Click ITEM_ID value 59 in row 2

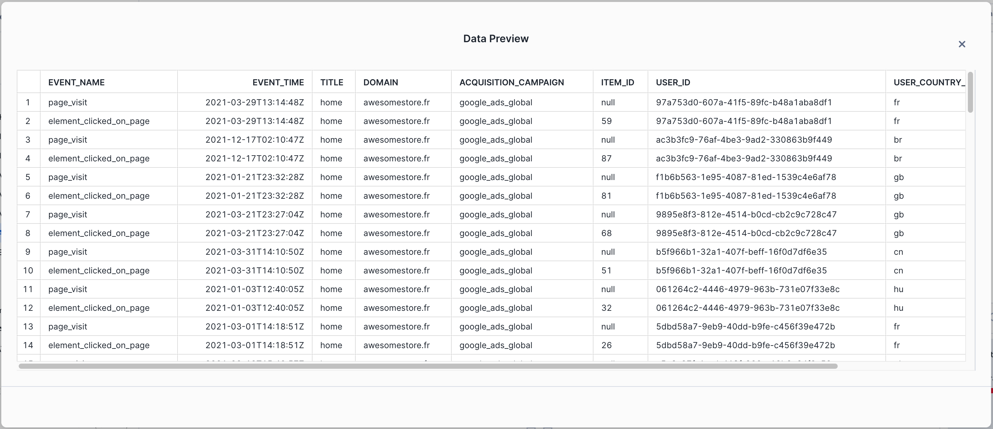click(606, 121)
